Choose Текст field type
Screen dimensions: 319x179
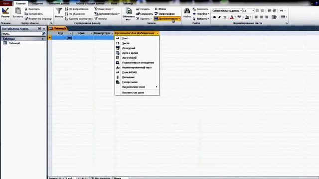pos(137,38)
